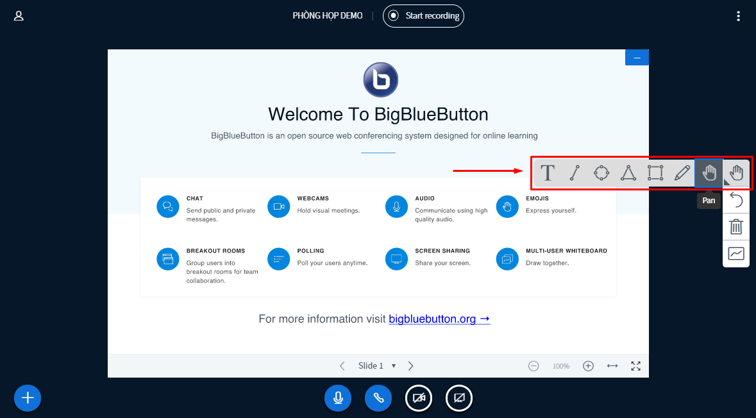Image resolution: width=756 pixels, height=418 pixels.
Task: Open the three-dot options menu
Action: click(x=738, y=16)
